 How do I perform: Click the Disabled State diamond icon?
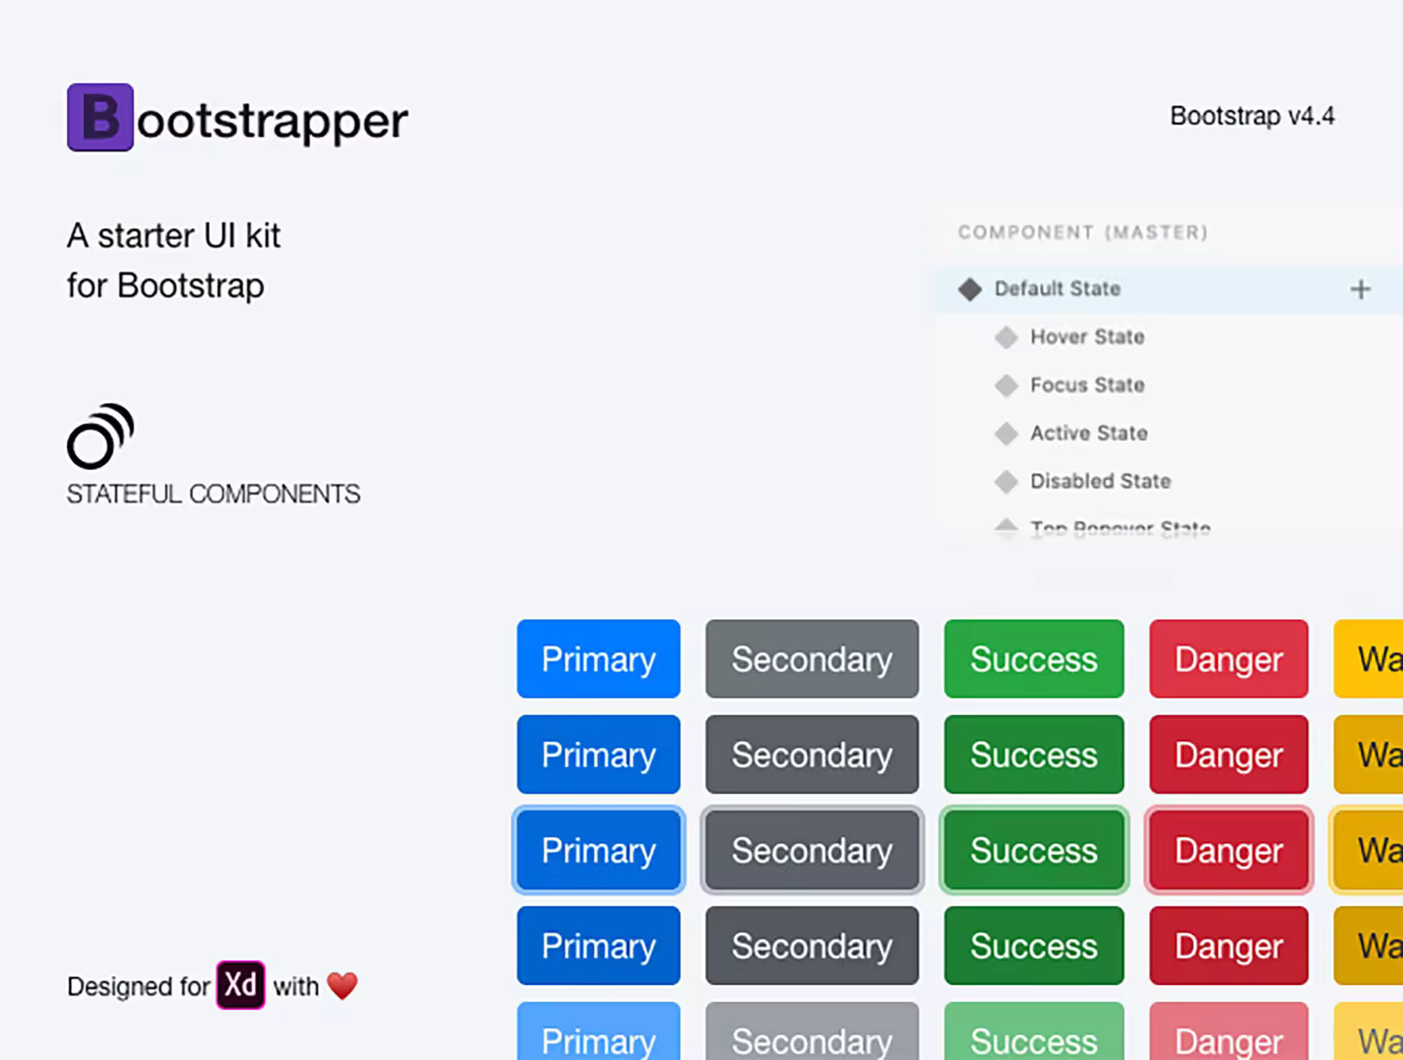point(1006,482)
